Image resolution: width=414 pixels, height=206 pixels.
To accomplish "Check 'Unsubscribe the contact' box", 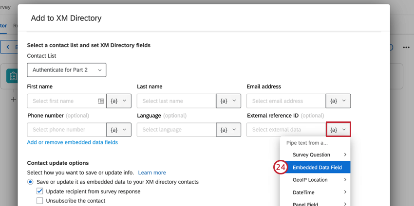I will 40,201.
